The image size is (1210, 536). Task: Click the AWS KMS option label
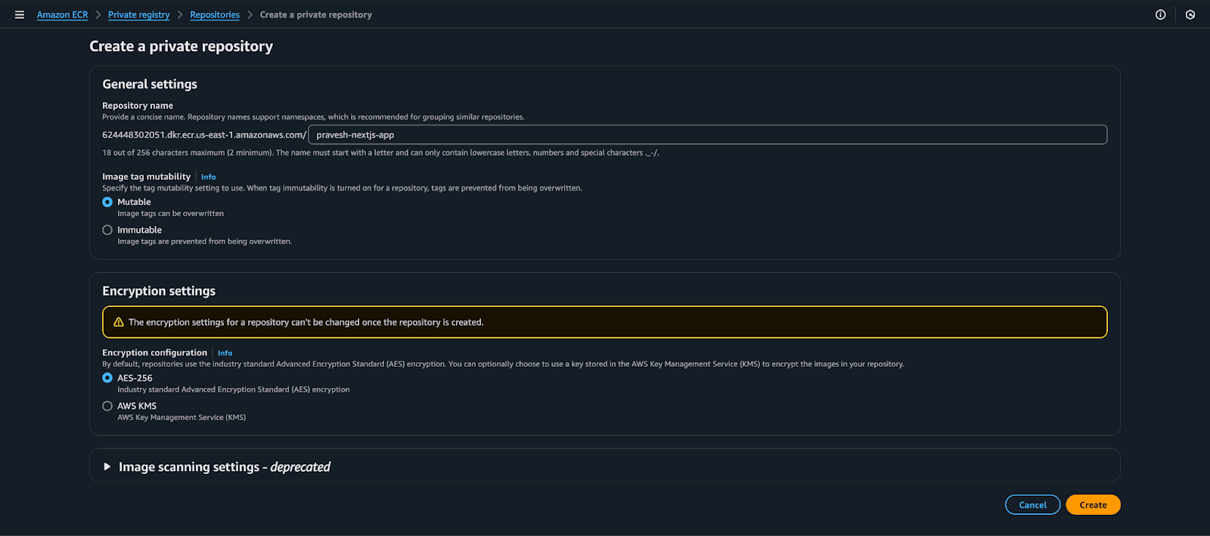[x=137, y=406]
